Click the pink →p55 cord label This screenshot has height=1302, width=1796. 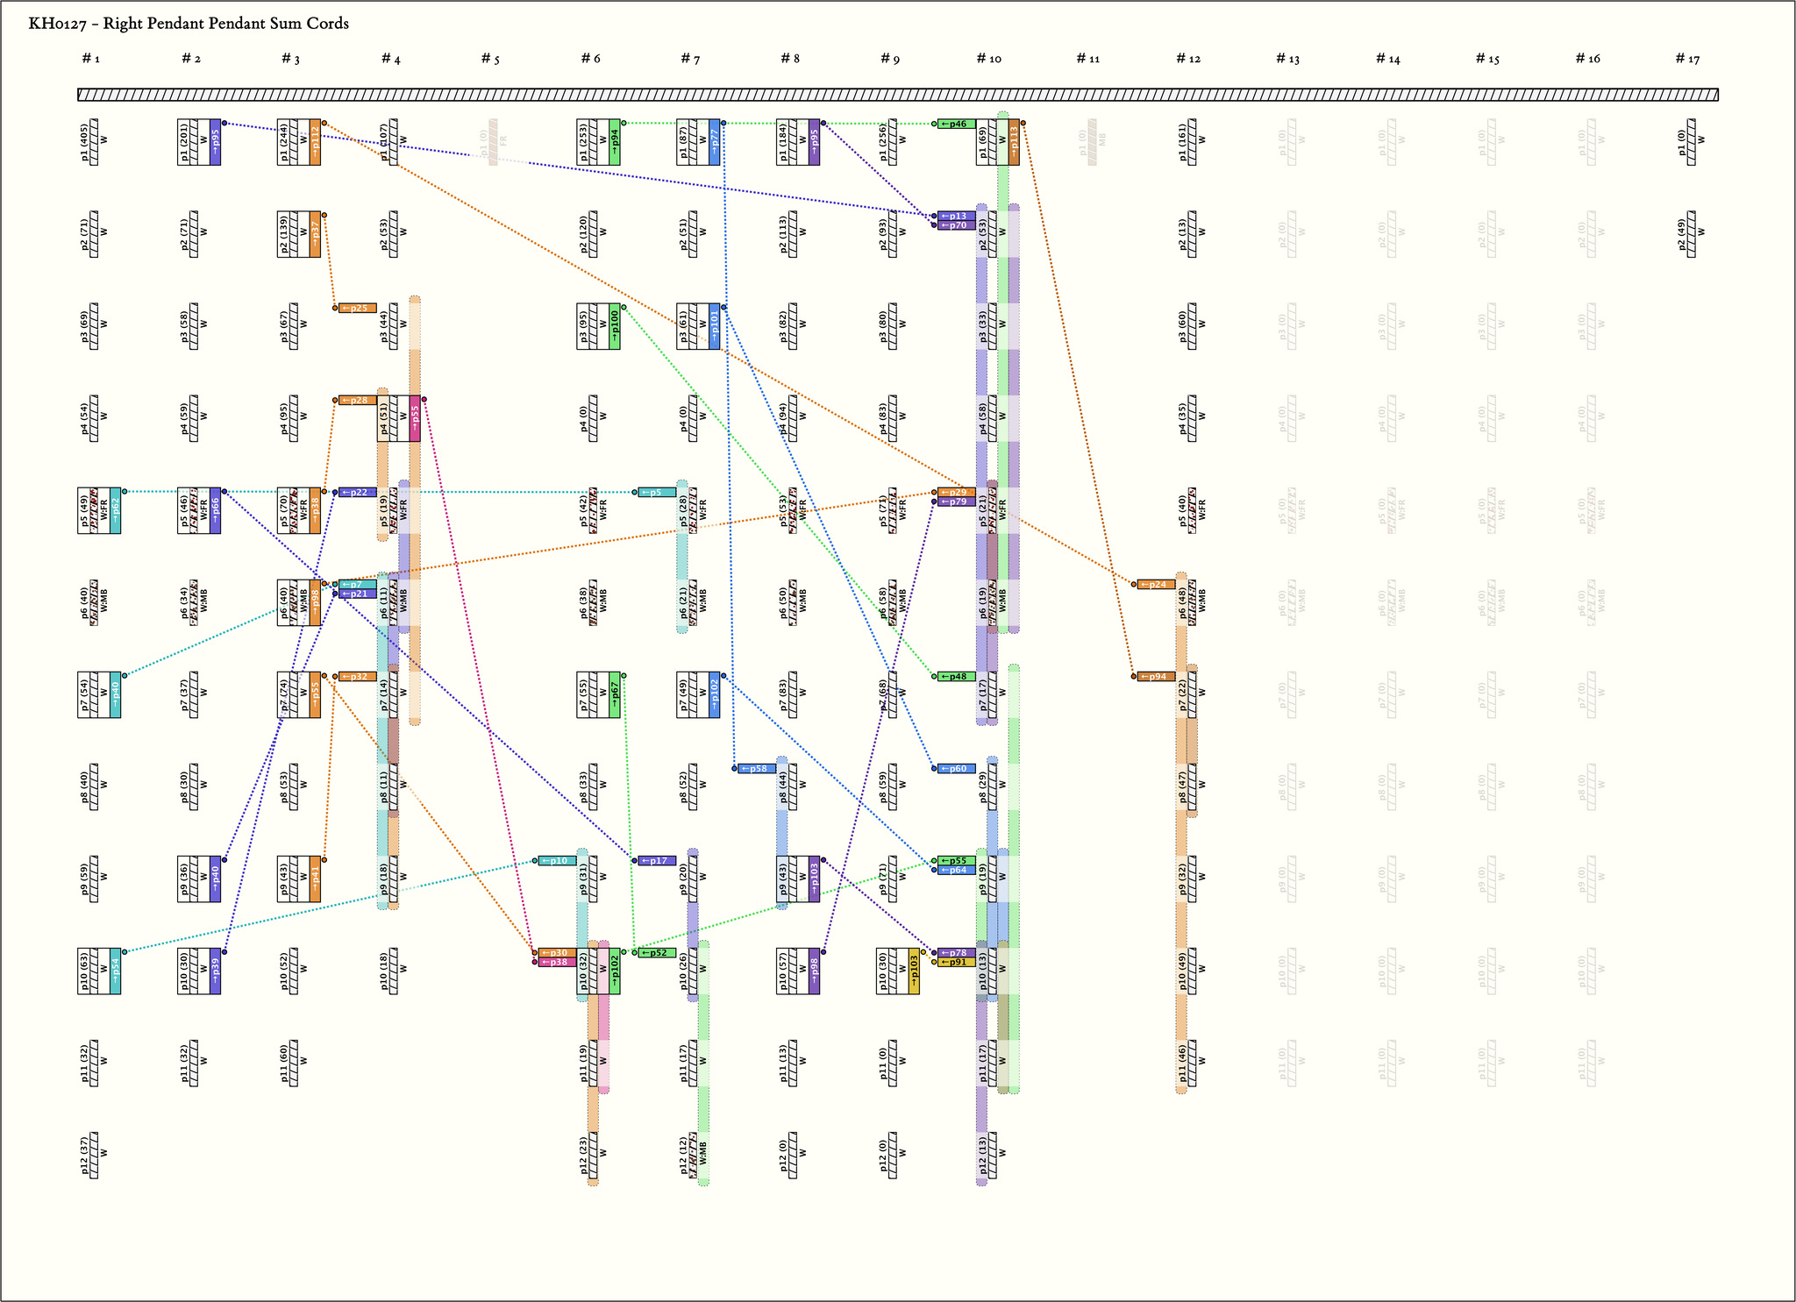(x=415, y=418)
